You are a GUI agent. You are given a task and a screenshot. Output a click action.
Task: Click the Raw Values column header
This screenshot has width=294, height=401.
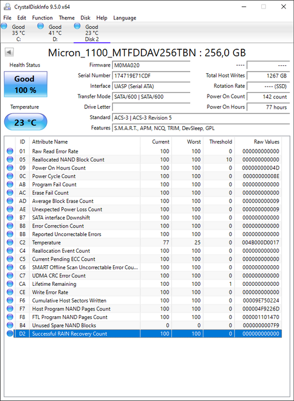(x=258, y=141)
